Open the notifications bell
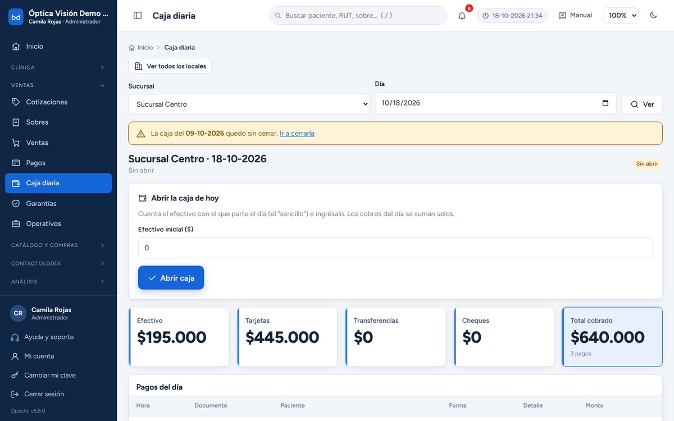Image resolution: width=674 pixels, height=421 pixels. pos(462,16)
